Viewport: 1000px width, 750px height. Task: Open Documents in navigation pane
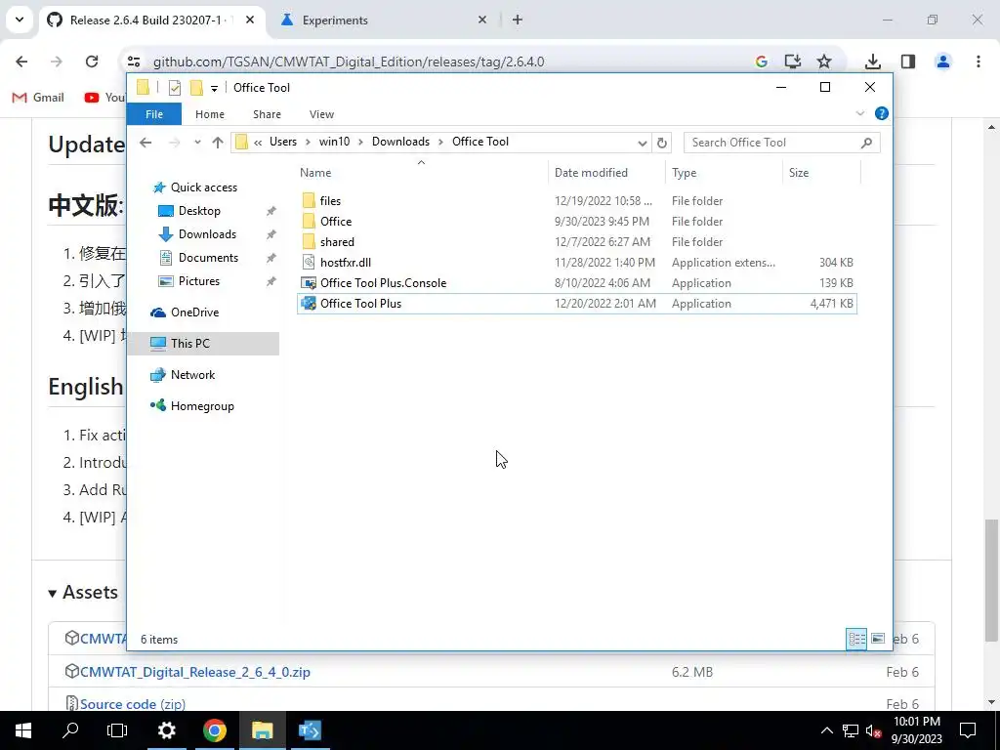[208, 258]
